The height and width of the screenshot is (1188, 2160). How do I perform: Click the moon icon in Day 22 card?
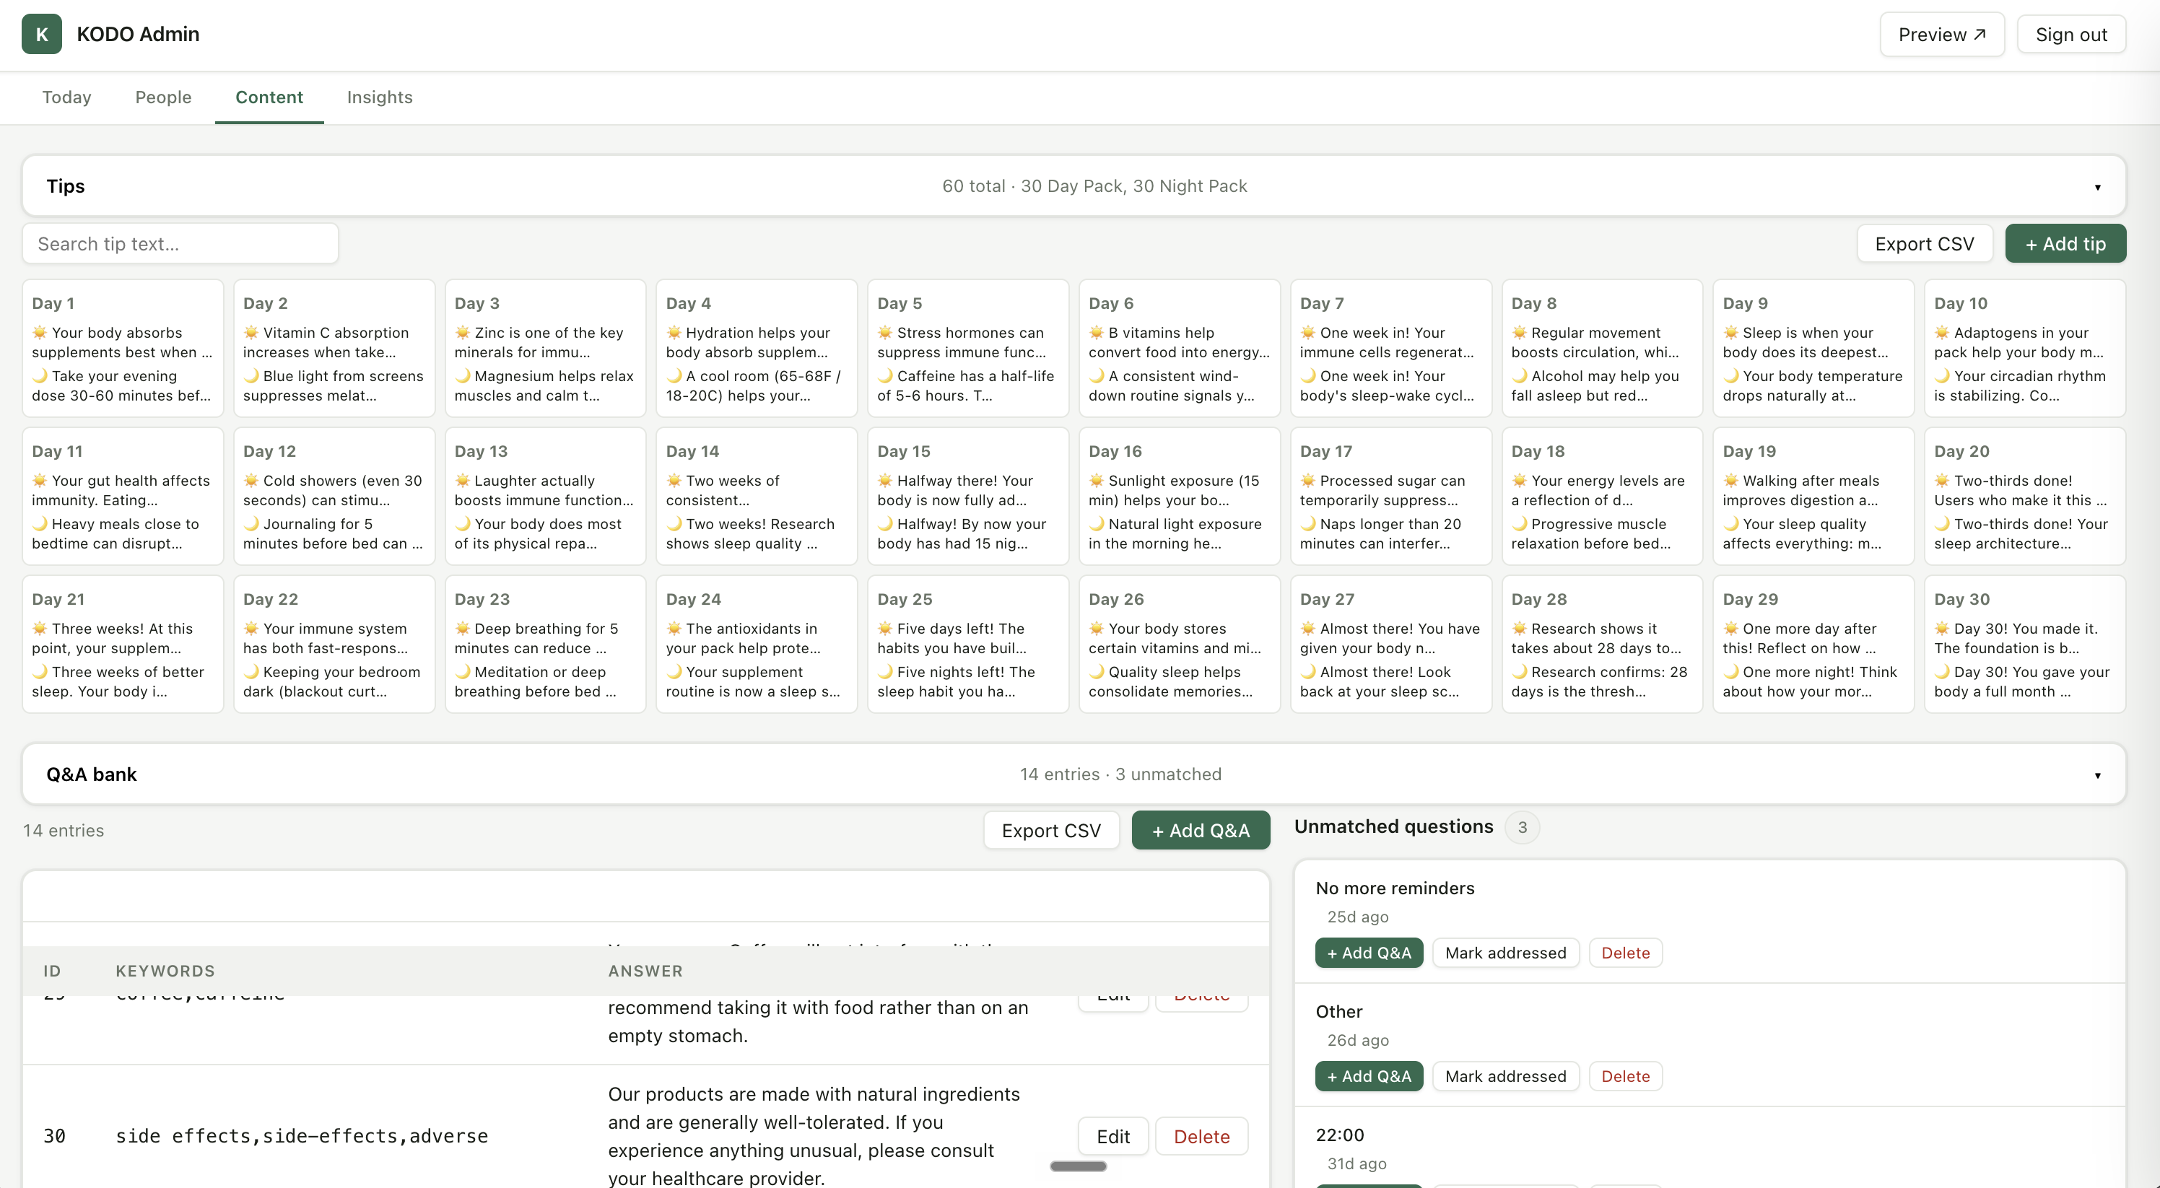251,671
